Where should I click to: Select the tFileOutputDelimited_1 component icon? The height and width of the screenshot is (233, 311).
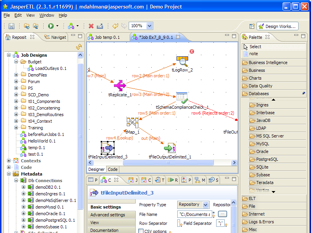click(170, 148)
